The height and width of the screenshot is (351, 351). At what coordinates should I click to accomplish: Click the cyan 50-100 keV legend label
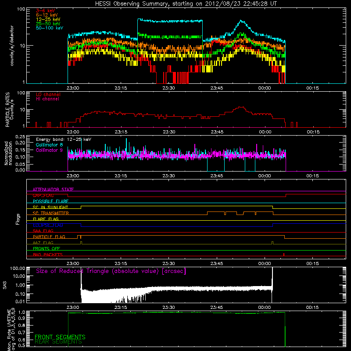coord(50,28)
